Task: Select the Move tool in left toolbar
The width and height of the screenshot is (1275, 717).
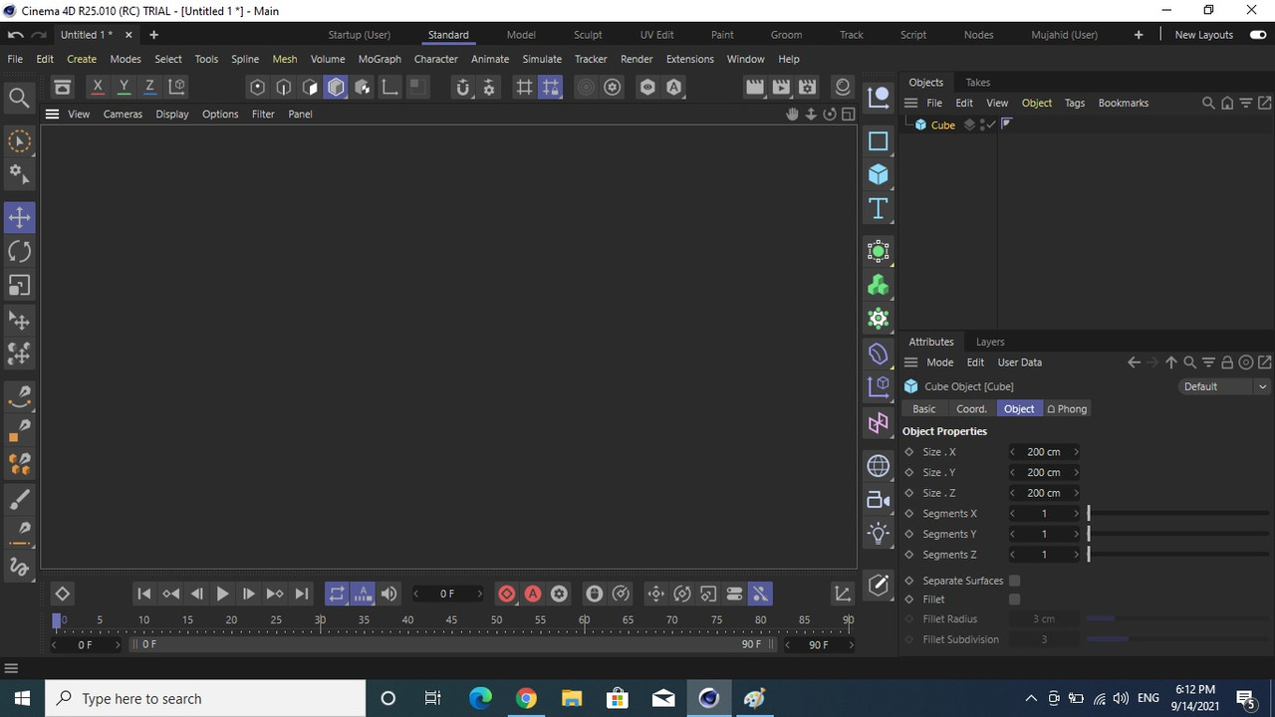Action: click(19, 217)
